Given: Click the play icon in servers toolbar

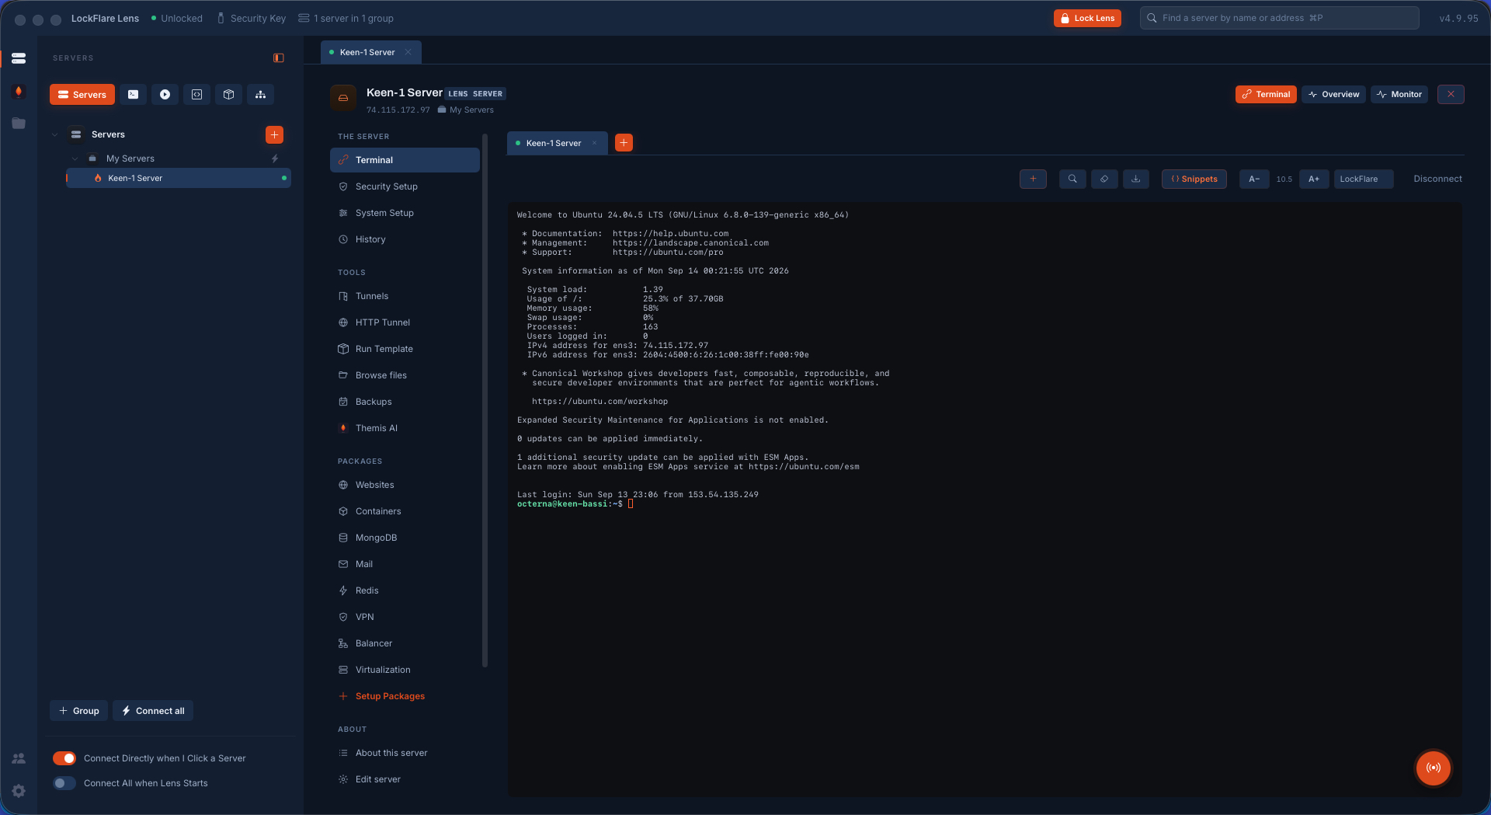Looking at the screenshot, I should (165, 95).
